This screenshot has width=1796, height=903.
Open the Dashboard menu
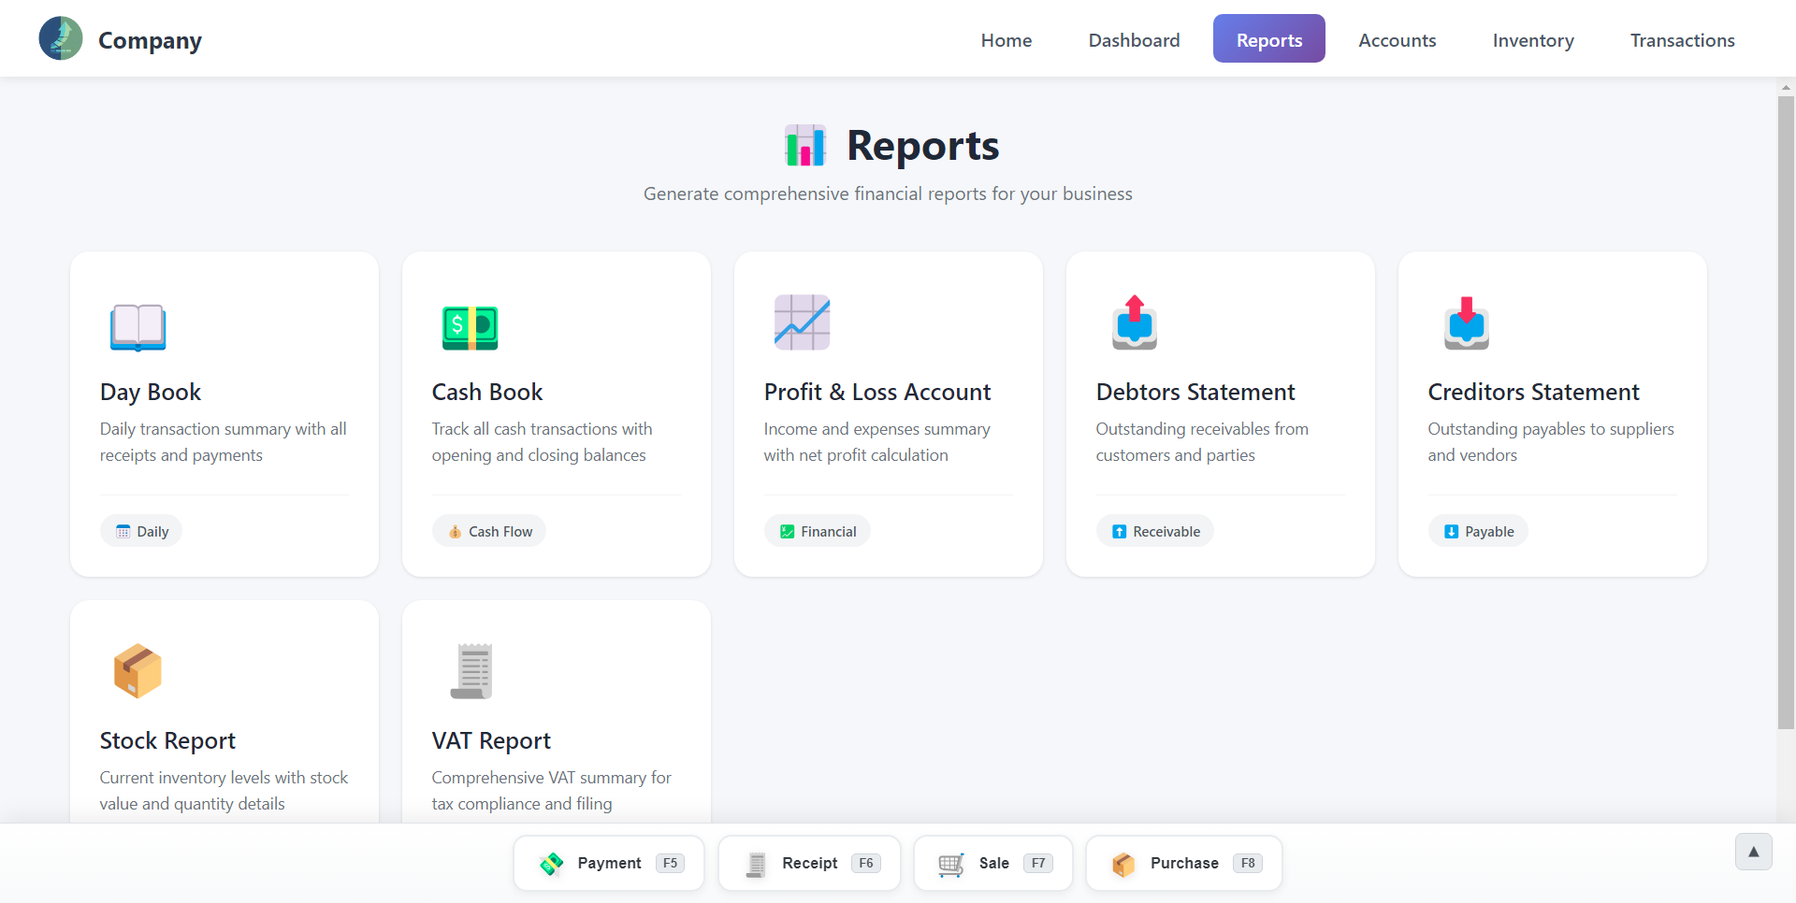[x=1134, y=40]
